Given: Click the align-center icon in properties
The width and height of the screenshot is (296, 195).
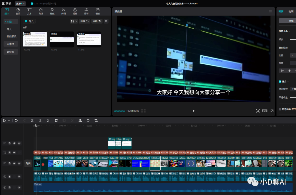Looking at the screenshot, I should pyautogui.click(x=290, y=71).
